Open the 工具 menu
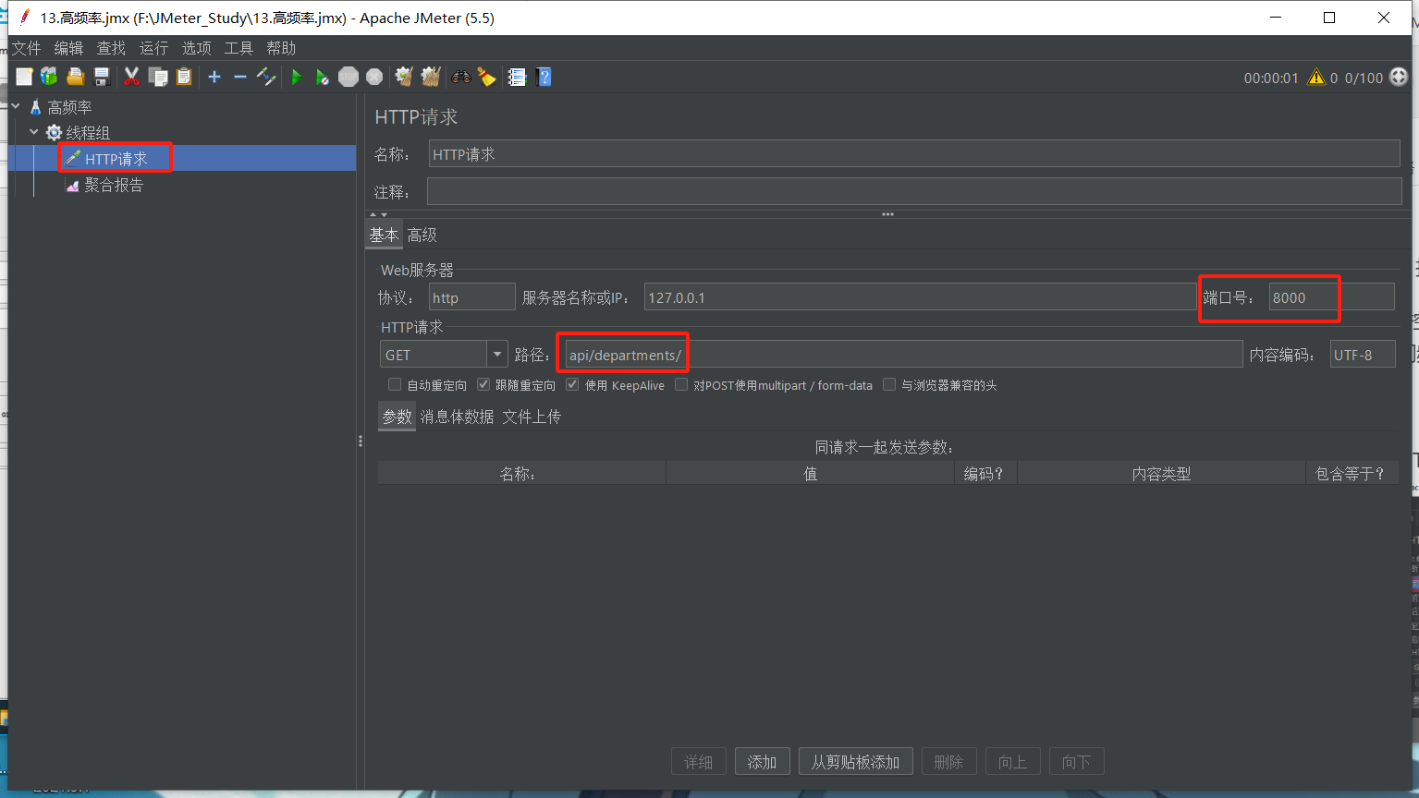Viewport: 1419px width, 798px height. pos(239,48)
